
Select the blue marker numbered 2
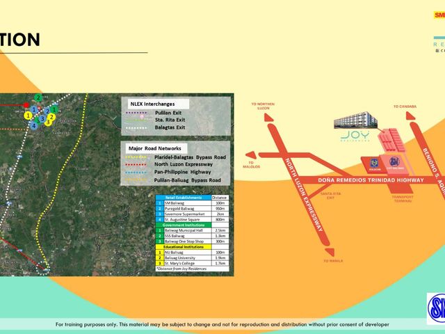pyautogui.click(x=47, y=111)
